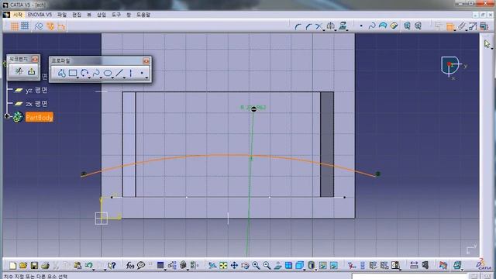Image resolution: width=496 pixels, height=279 pixels.
Task: Open the 파일 menu
Action: (x=62, y=15)
